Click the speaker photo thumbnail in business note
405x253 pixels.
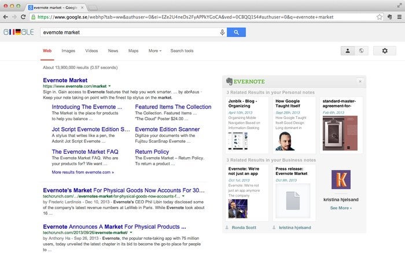238,209
